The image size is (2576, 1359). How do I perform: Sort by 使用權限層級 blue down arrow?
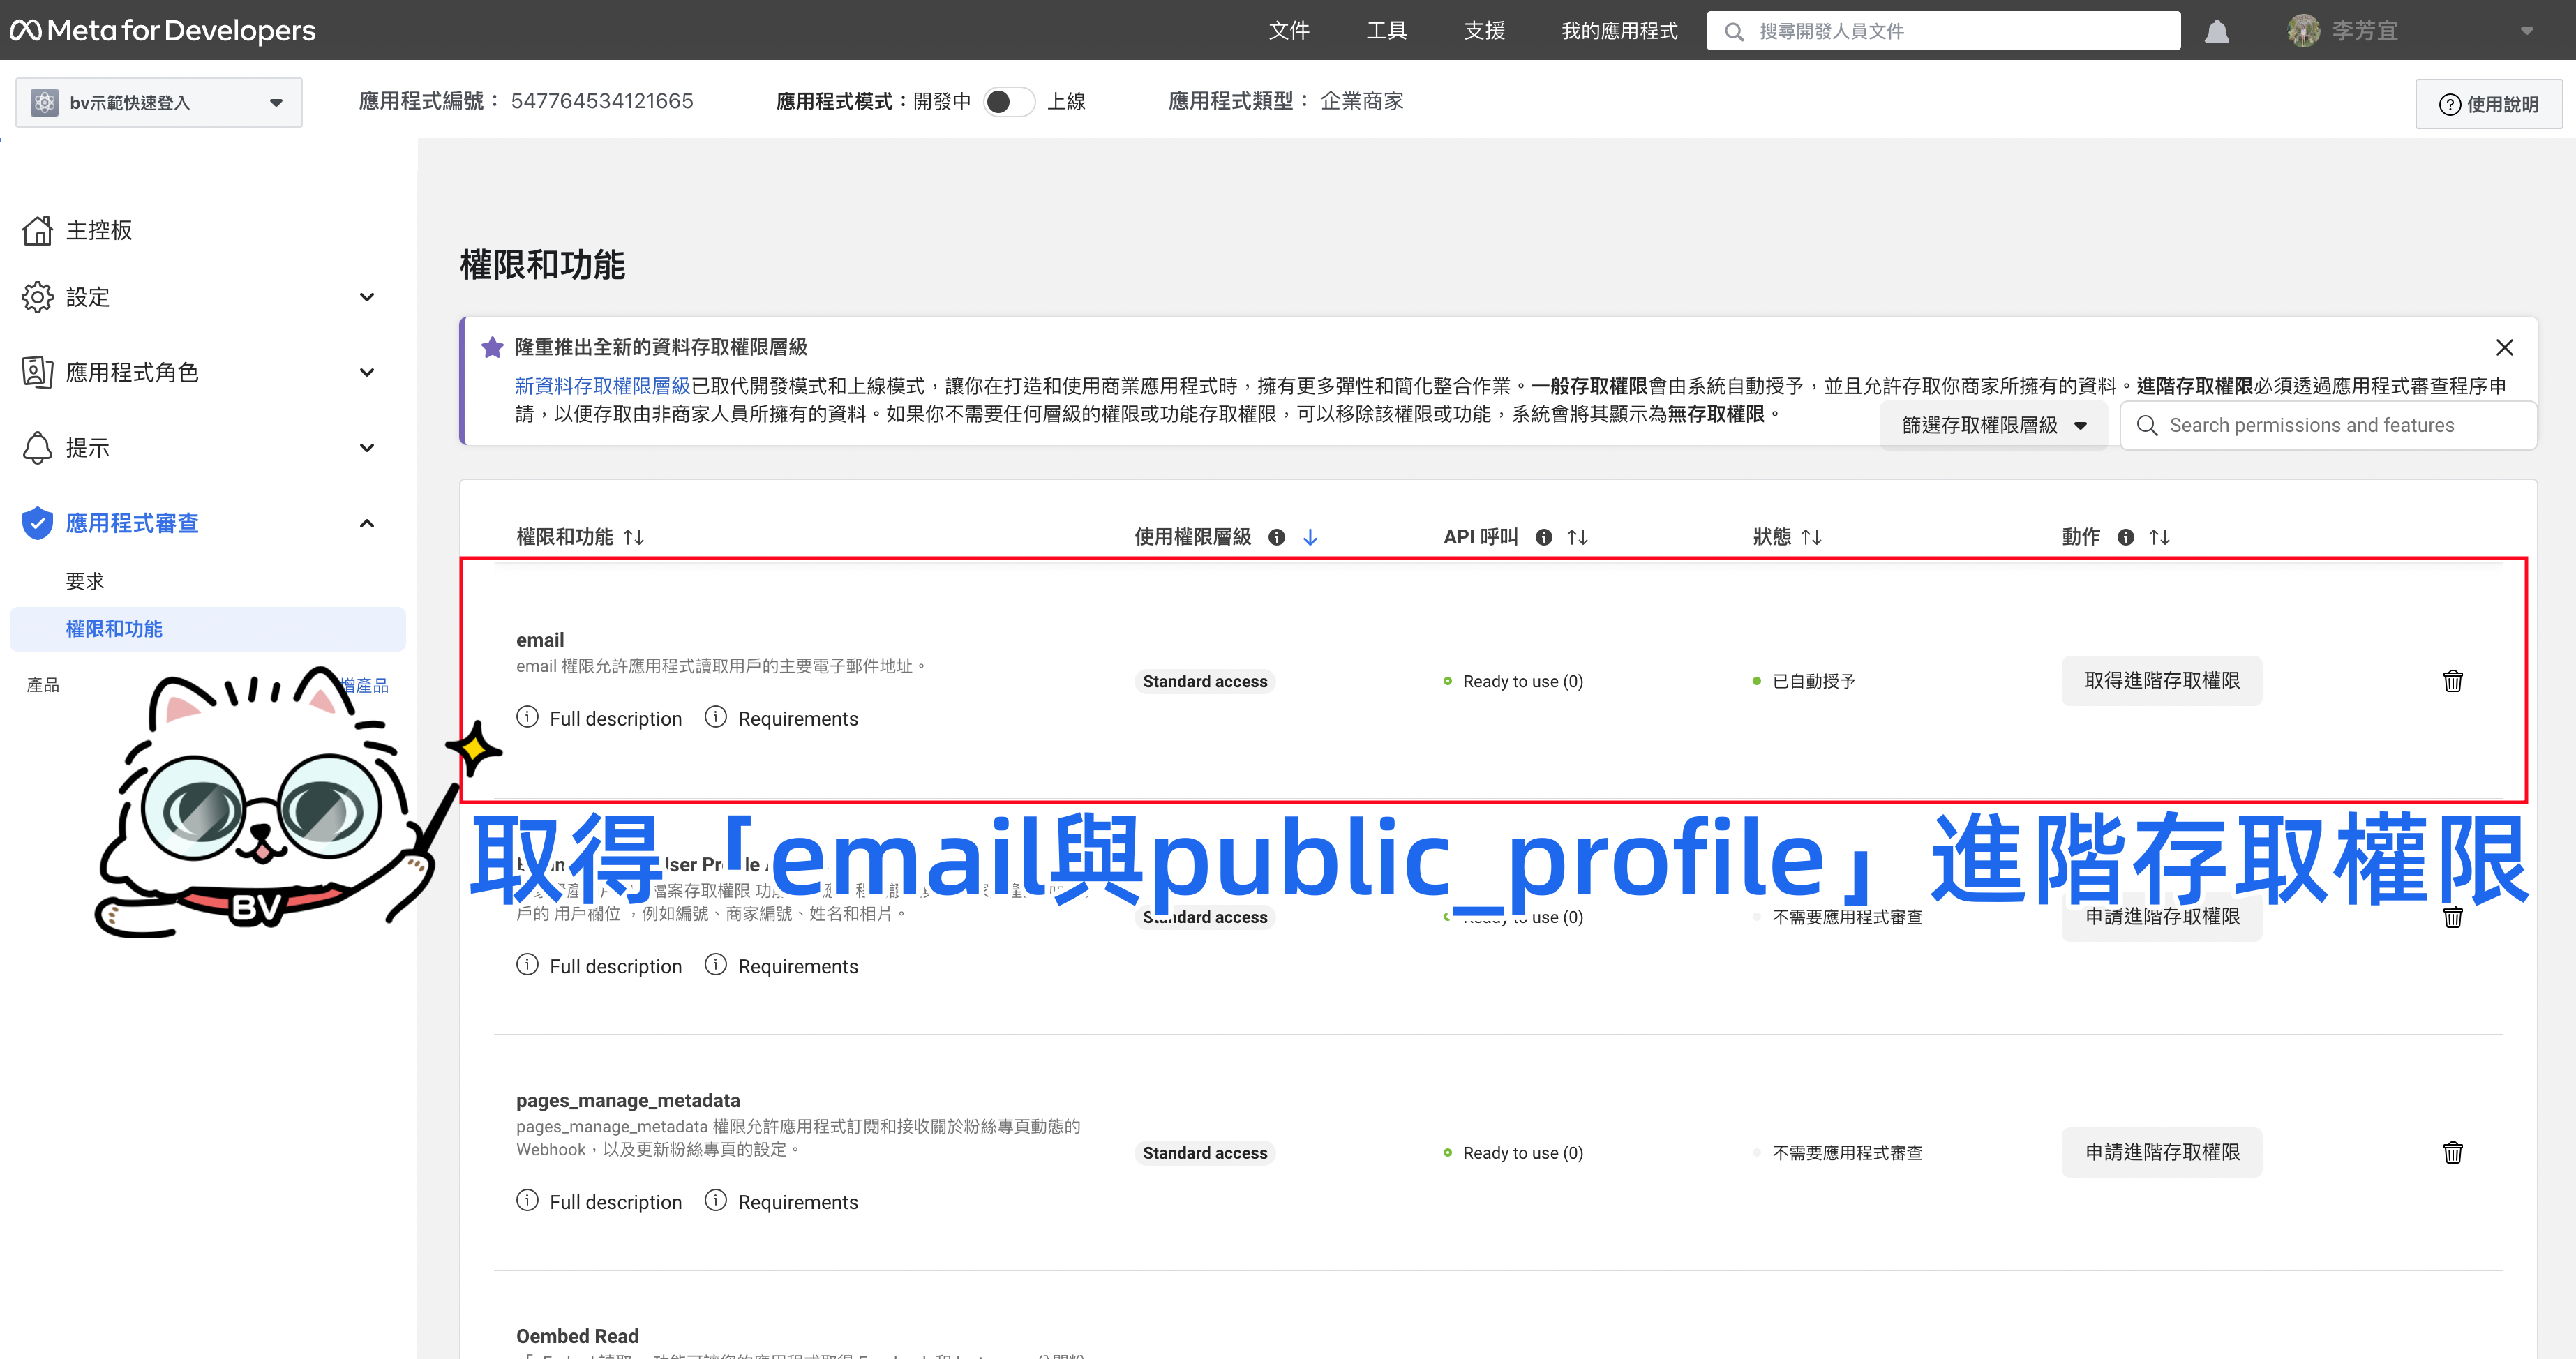point(1310,537)
